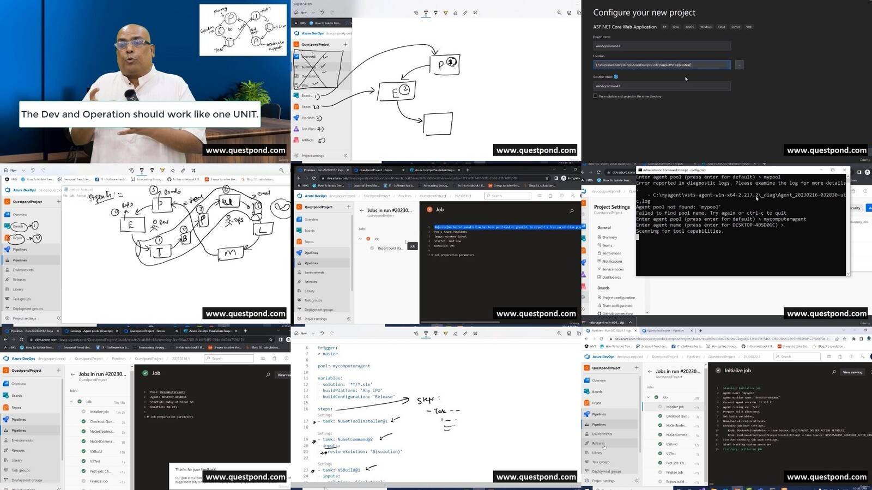Click the info icon next to Solution name

click(x=616, y=77)
